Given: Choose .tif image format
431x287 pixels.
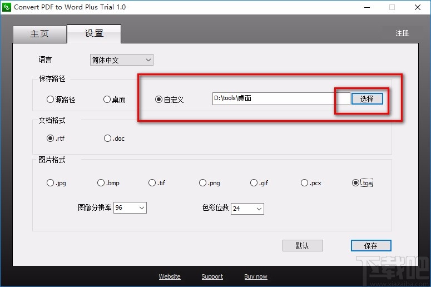Looking at the screenshot, I should 157,183.
